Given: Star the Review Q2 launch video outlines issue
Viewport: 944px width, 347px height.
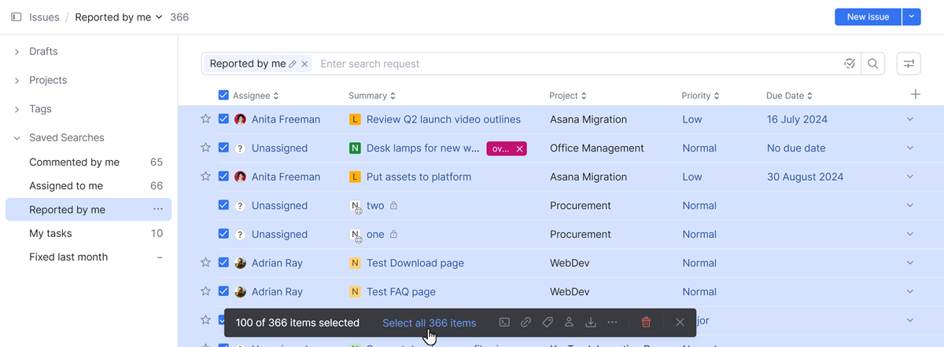Looking at the screenshot, I should (205, 119).
